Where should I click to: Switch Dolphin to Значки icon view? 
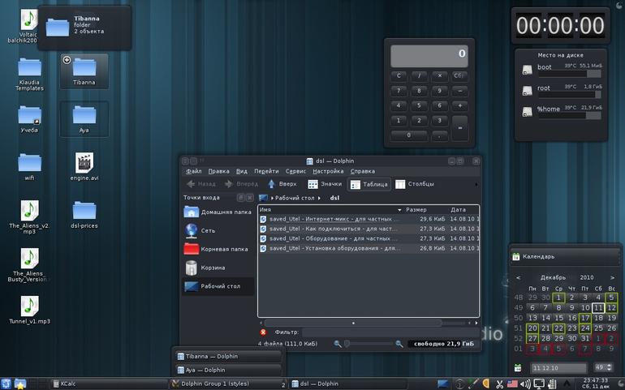tap(325, 184)
